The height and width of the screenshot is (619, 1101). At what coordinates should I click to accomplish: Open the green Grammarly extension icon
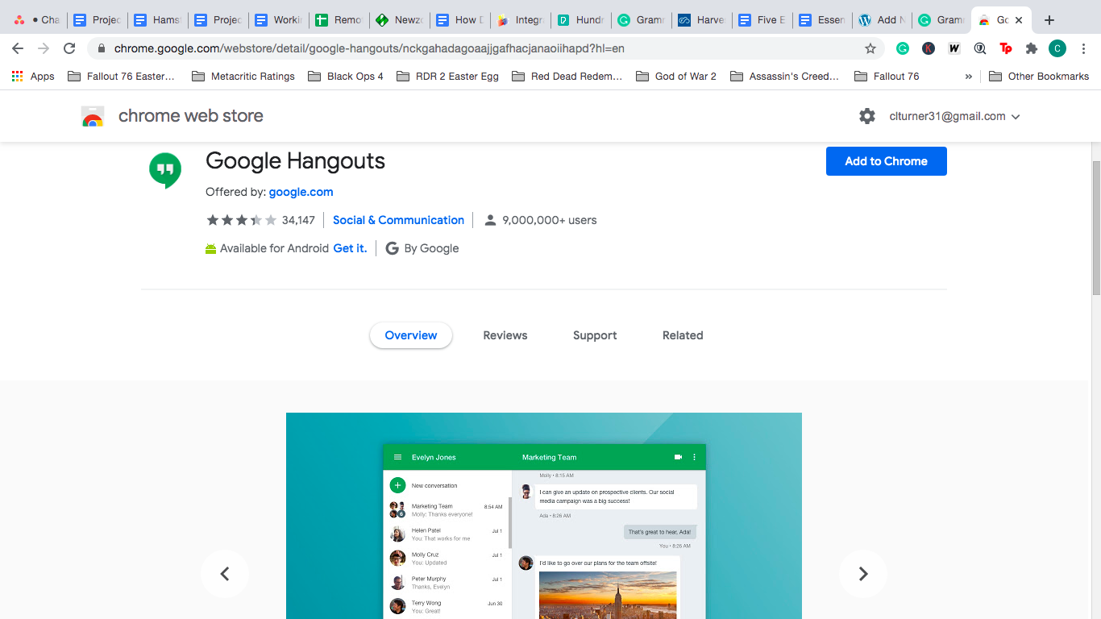tap(903, 48)
